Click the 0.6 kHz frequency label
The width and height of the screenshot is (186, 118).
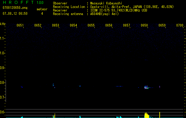[x=2, y=112]
